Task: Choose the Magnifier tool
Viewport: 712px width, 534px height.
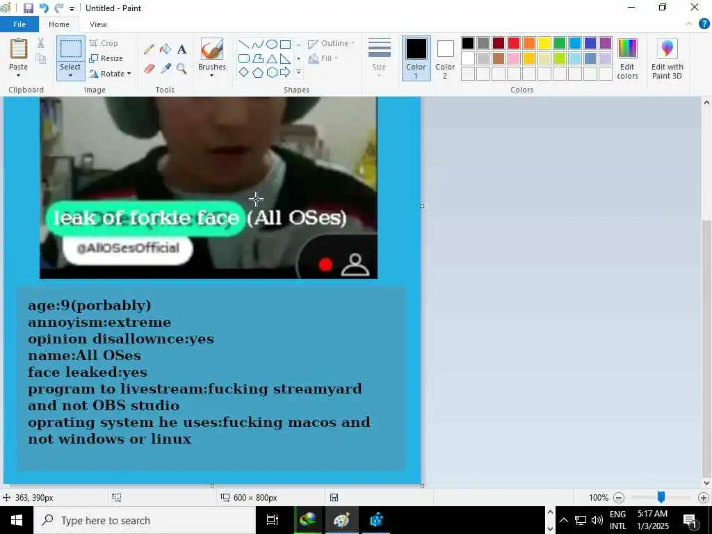Action: [x=181, y=69]
